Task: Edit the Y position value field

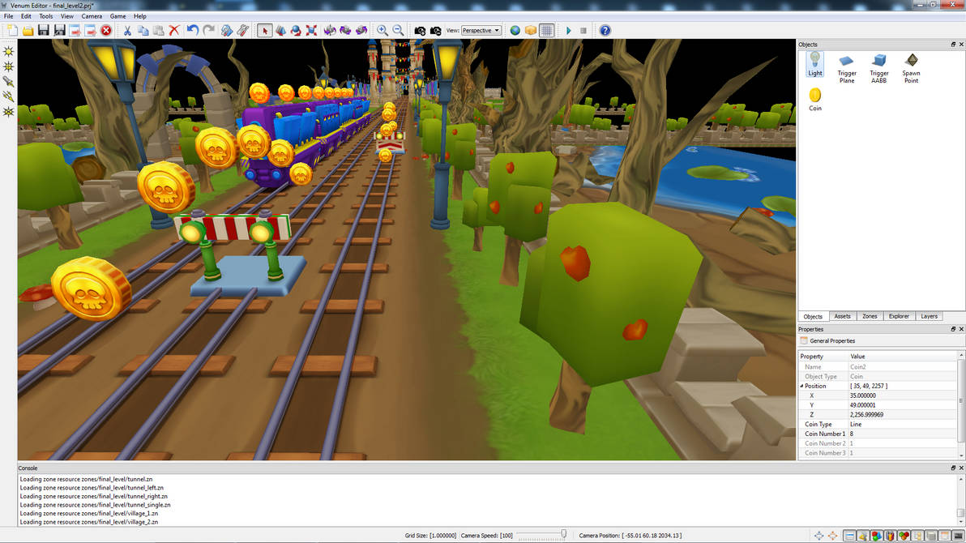Action: click(x=904, y=405)
